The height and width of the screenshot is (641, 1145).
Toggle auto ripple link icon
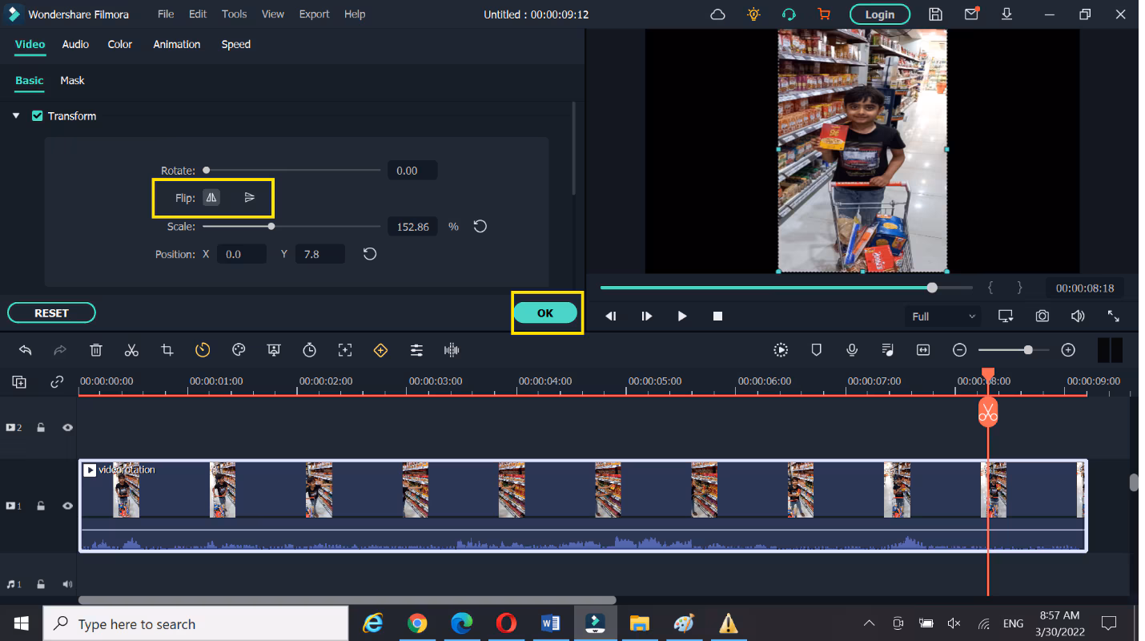click(x=56, y=382)
